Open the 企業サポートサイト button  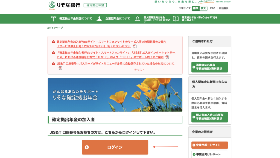pos(209,145)
